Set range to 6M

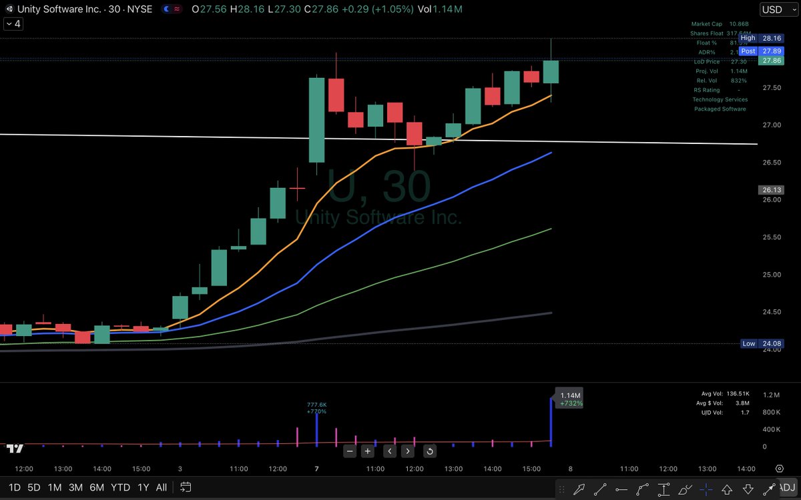tap(97, 487)
